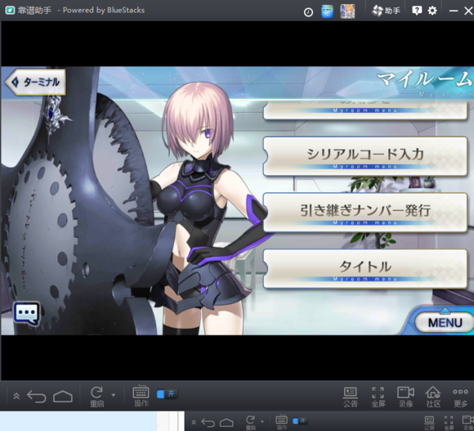Open the blue robot app icon
The height and width of the screenshot is (431, 474).
[327, 11]
